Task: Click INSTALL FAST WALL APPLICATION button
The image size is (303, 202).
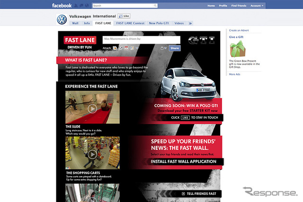Action: point(183,162)
